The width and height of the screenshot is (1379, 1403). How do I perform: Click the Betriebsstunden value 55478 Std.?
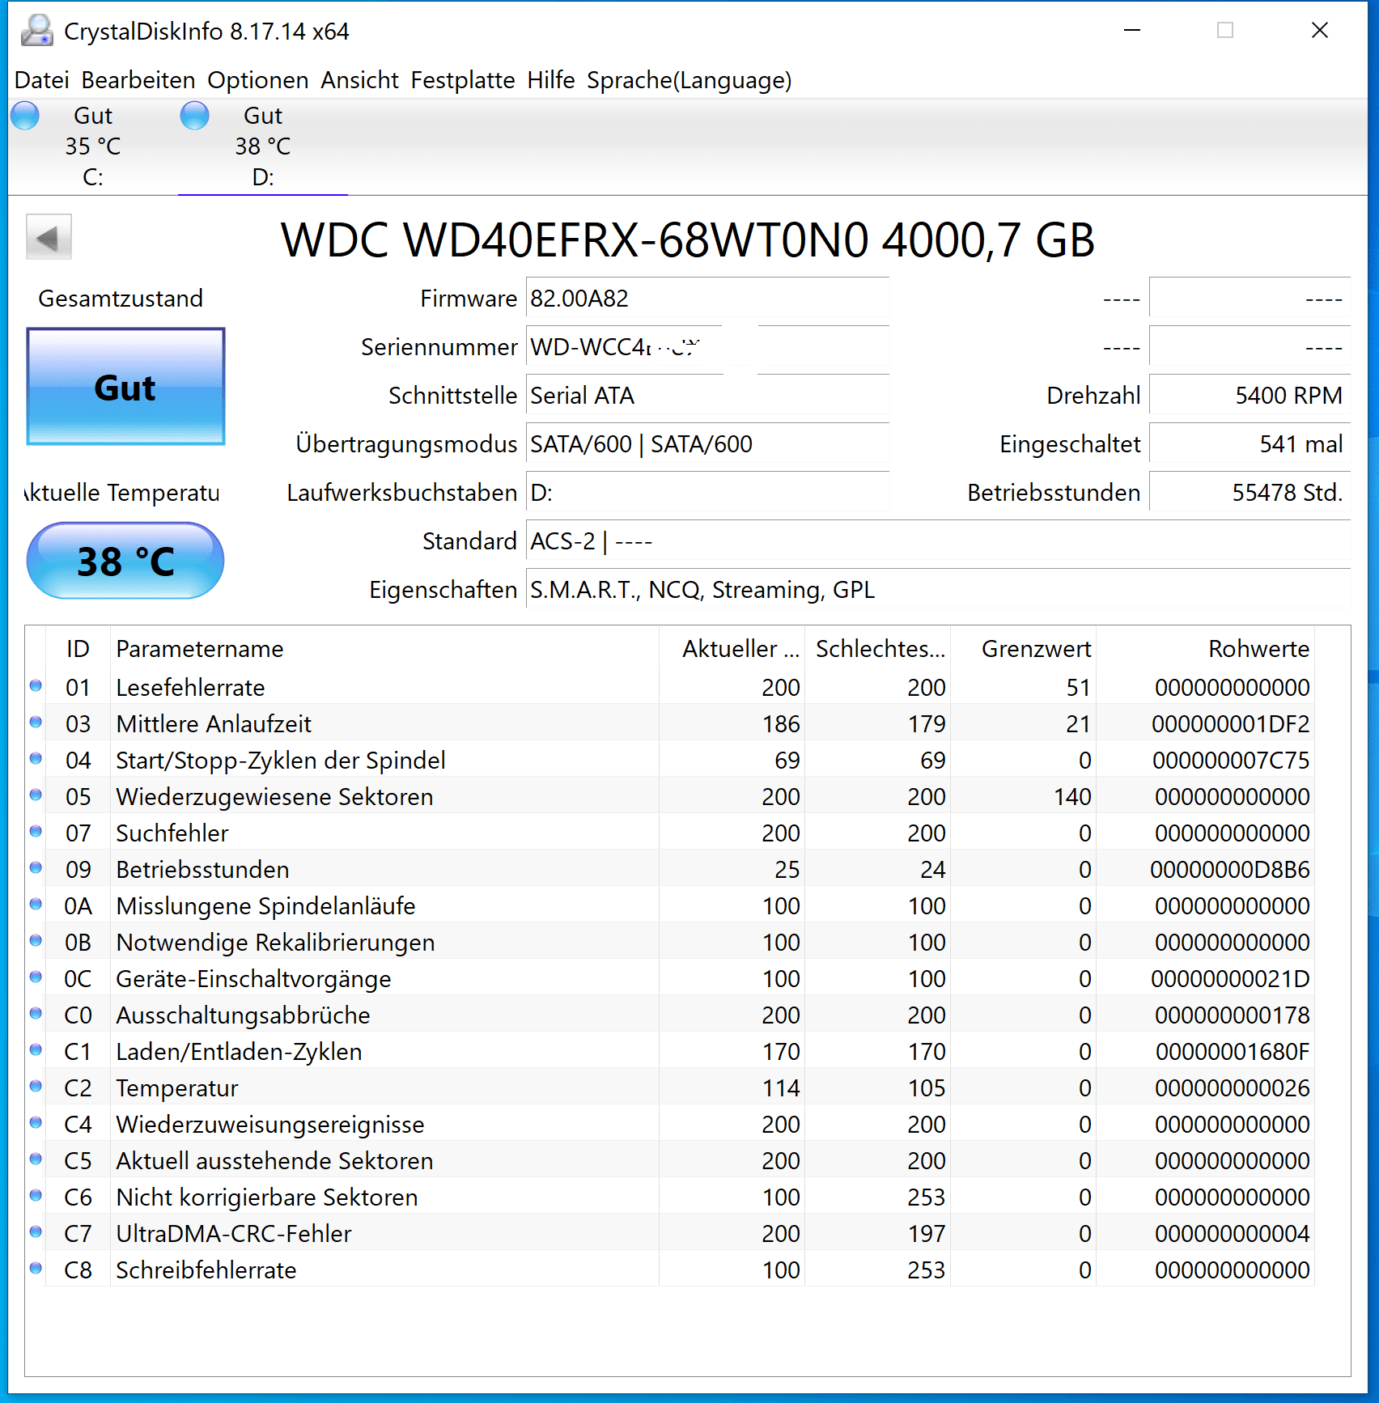coord(1250,493)
